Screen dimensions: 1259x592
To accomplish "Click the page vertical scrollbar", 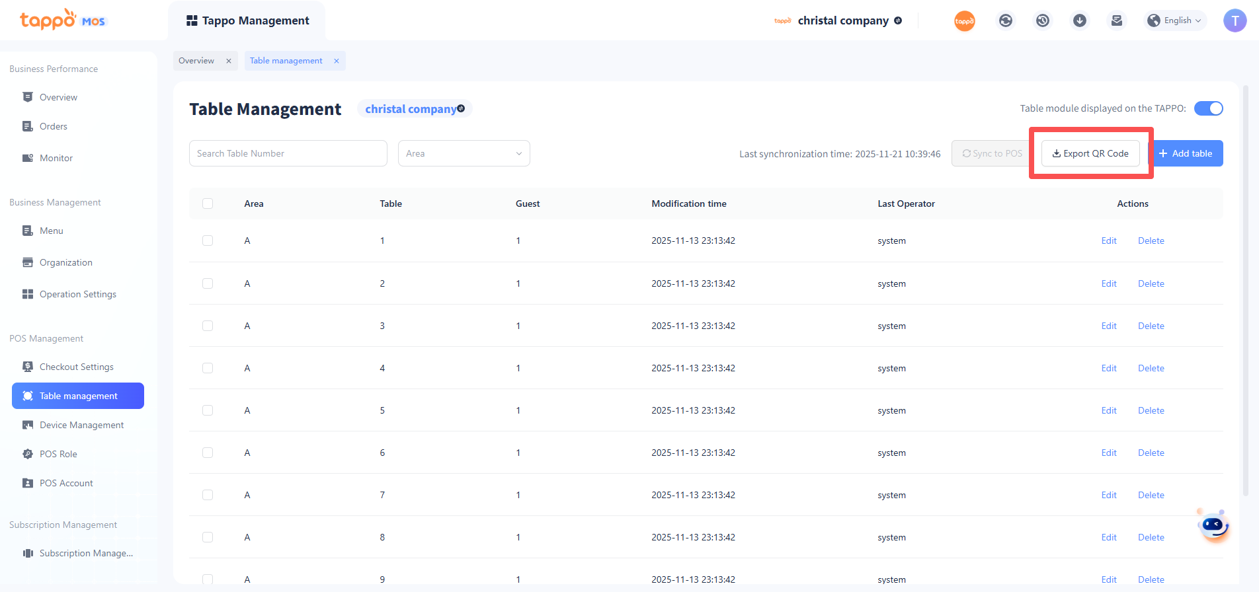I will tap(1246, 291).
